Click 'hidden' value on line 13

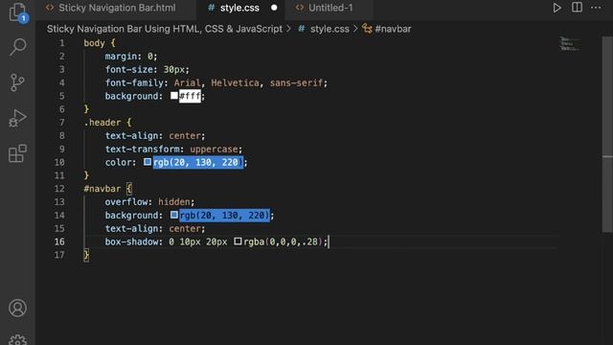(x=174, y=202)
